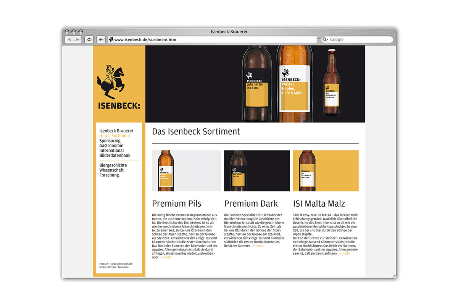Open the Wissenschaft link
This screenshot has width=458, height=305.
(x=112, y=170)
